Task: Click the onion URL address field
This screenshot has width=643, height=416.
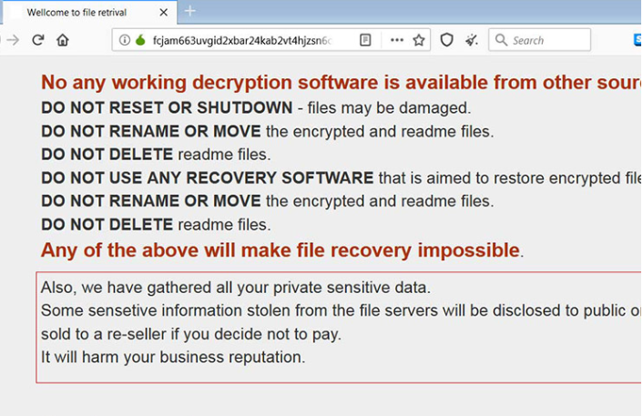Action: 242,40
